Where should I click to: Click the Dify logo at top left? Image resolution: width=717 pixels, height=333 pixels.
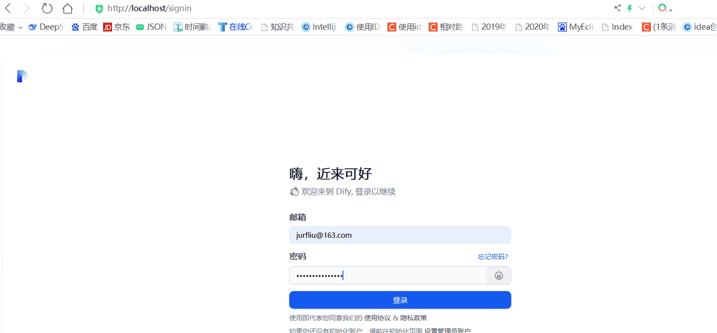[22, 77]
